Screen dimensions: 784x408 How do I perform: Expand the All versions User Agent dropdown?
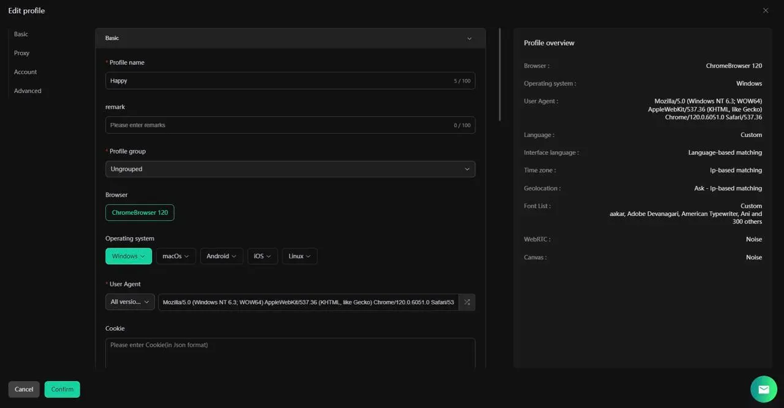129,302
